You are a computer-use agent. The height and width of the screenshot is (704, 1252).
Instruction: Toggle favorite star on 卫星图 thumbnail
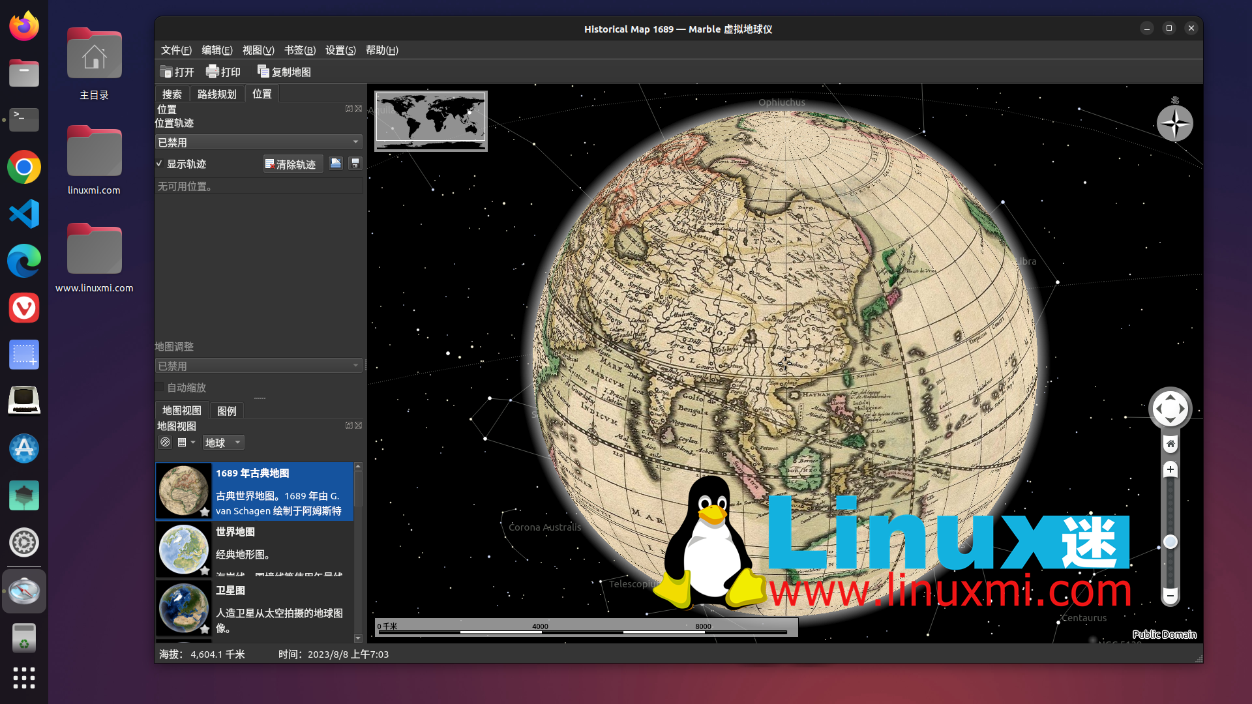click(x=205, y=629)
